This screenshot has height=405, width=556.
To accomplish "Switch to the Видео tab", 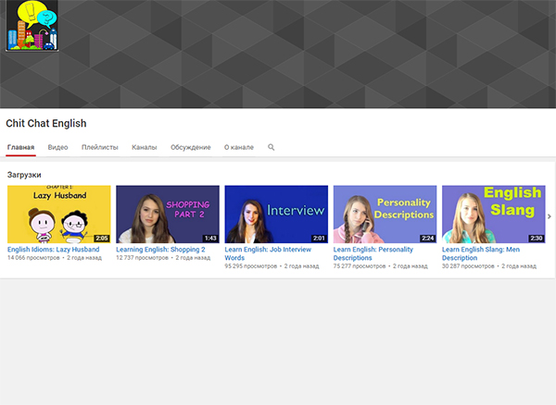I will tap(57, 147).
